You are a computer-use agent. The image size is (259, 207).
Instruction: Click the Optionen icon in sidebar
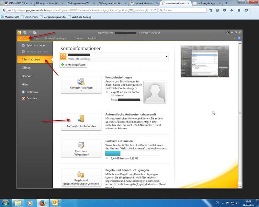coord(23,92)
